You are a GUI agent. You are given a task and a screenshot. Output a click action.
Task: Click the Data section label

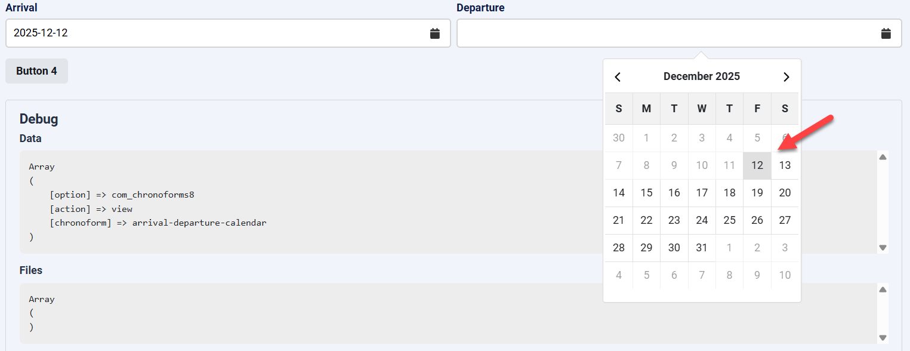tap(30, 138)
